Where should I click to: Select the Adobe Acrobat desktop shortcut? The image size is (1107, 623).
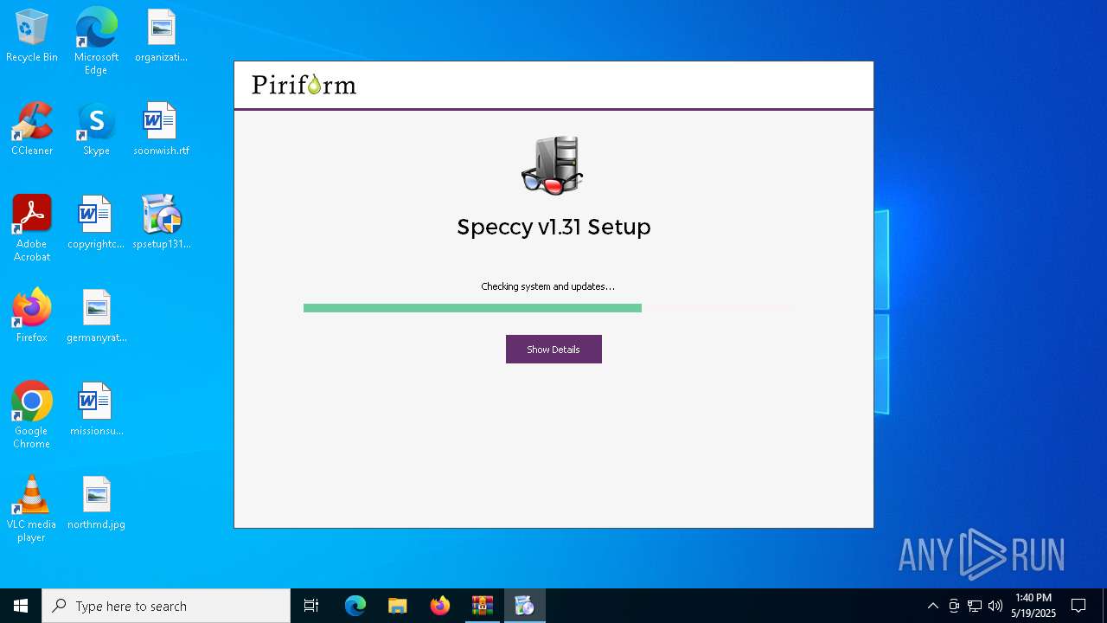[x=32, y=228]
